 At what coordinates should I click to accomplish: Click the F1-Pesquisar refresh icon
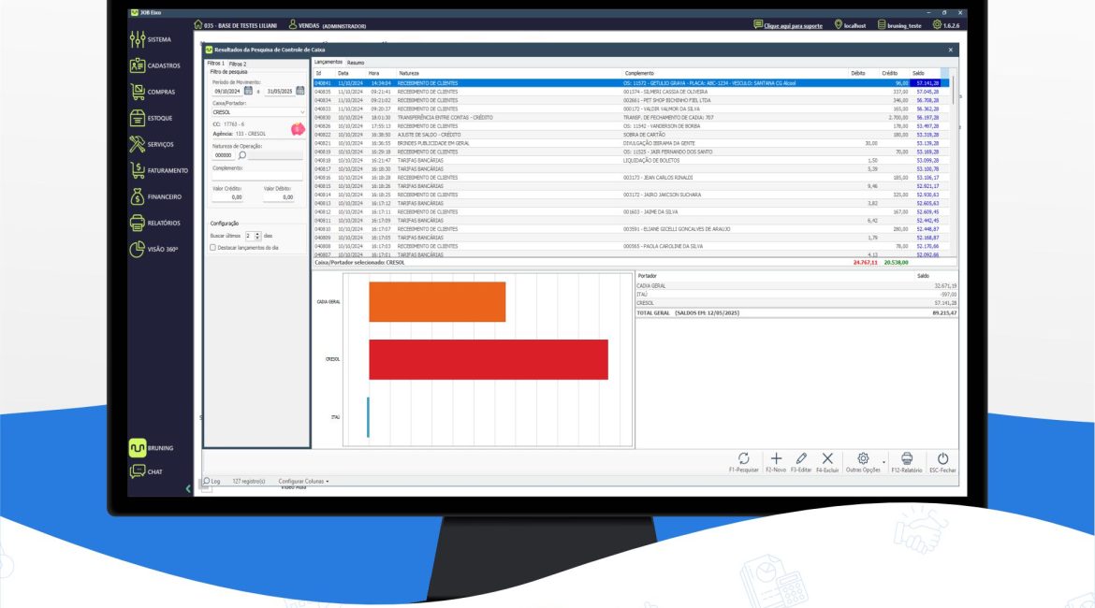pos(744,458)
